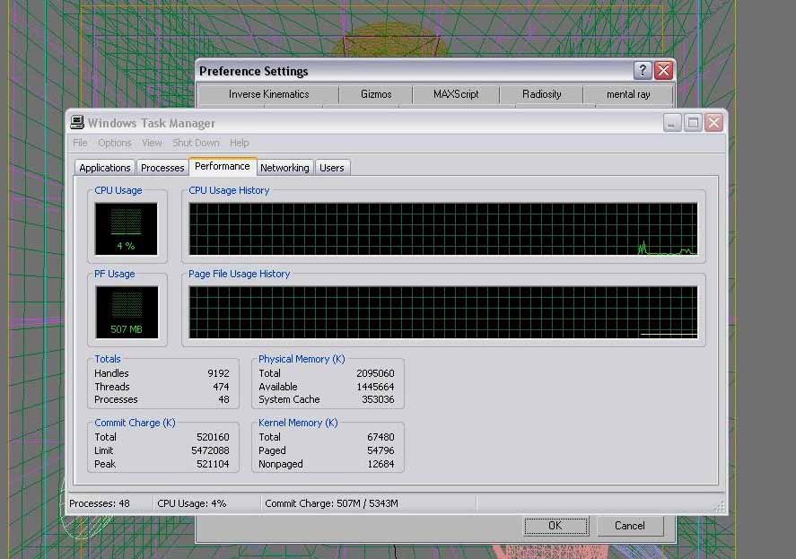Image resolution: width=796 pixels, height=559 pixels.
Task: Open MAXScript tab in Preference Settings
Action: point(456,94)
